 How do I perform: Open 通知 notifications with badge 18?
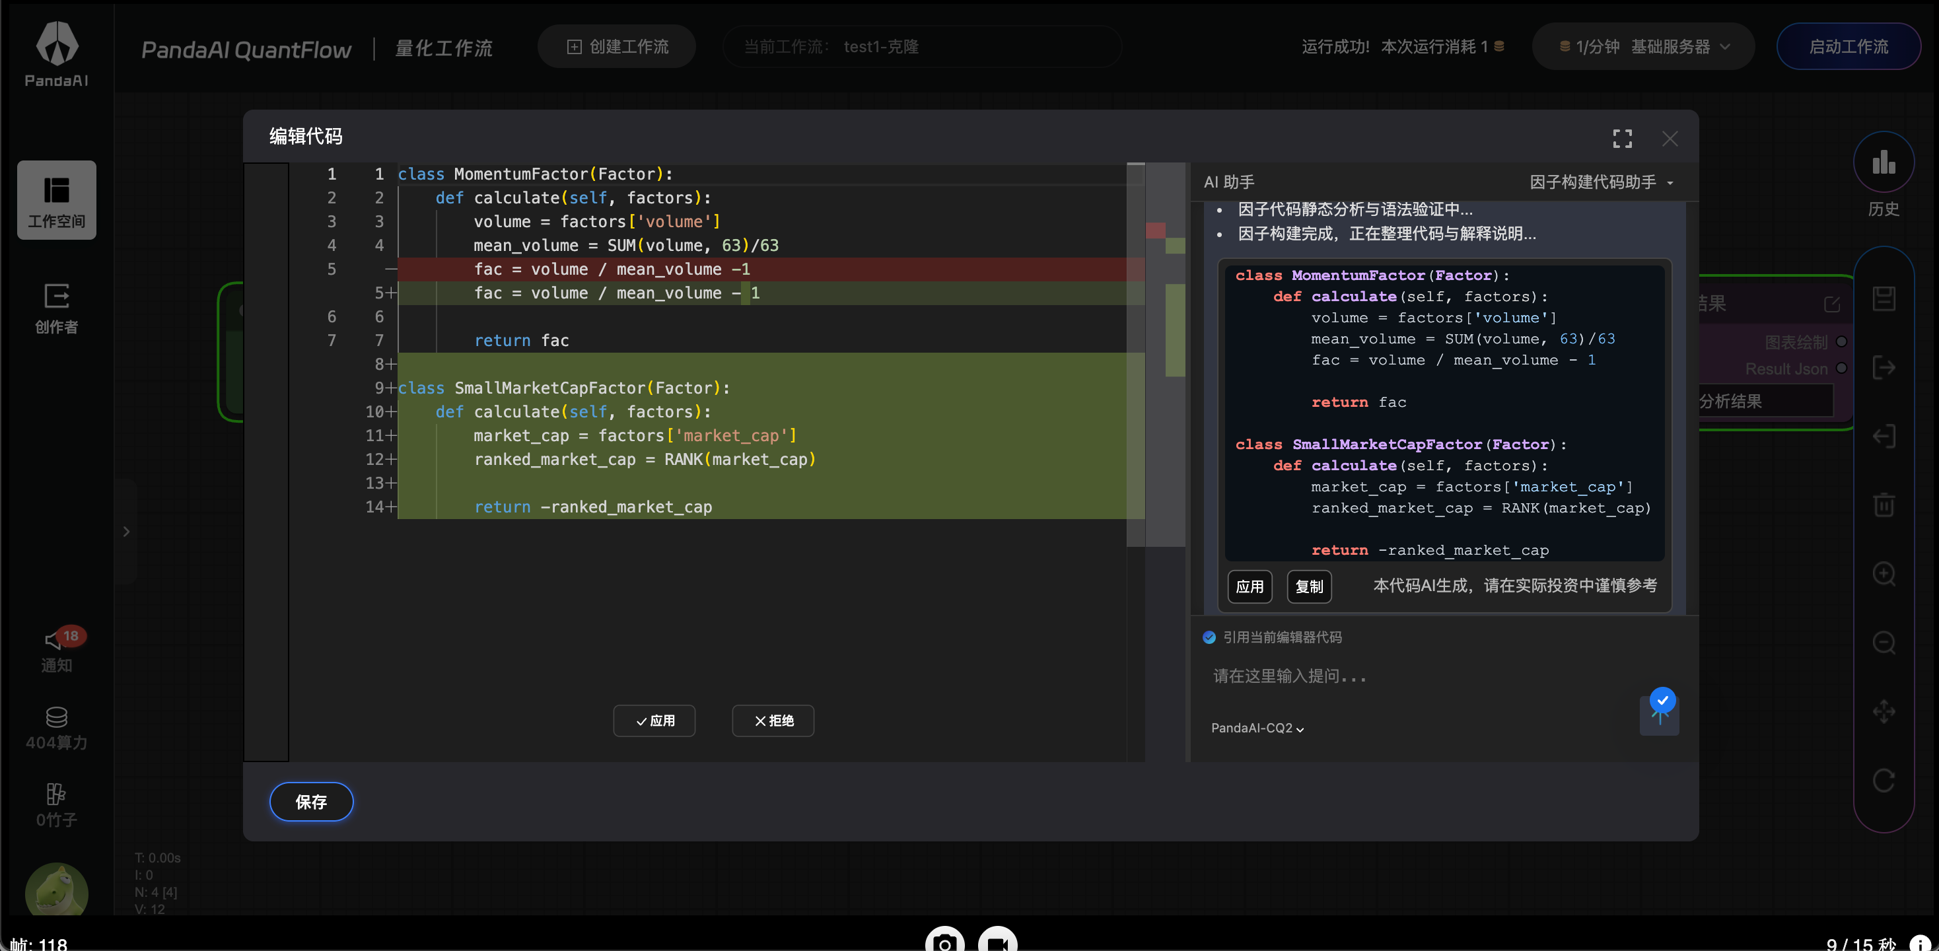click(x=57, y=649)
